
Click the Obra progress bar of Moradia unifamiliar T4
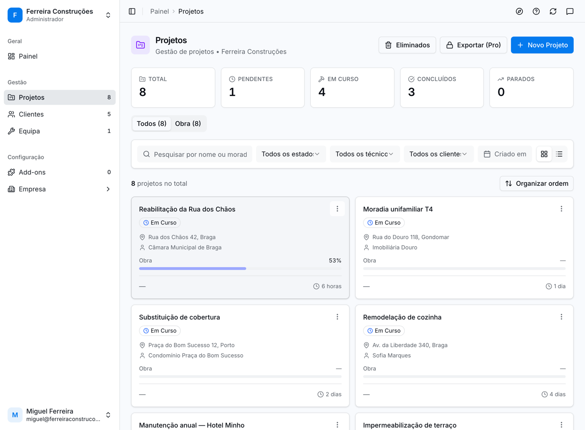464,269
